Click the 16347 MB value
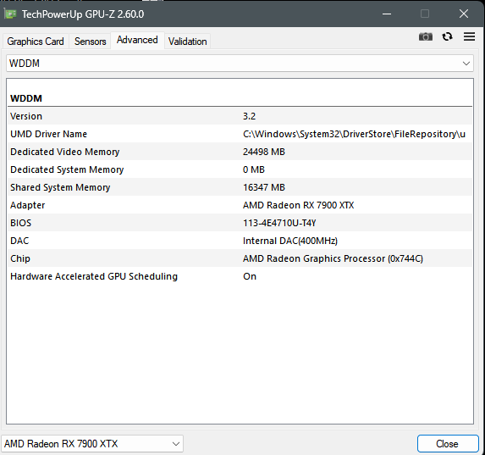Viewport: 485px width, 455px height. click(x=264, y=188)
